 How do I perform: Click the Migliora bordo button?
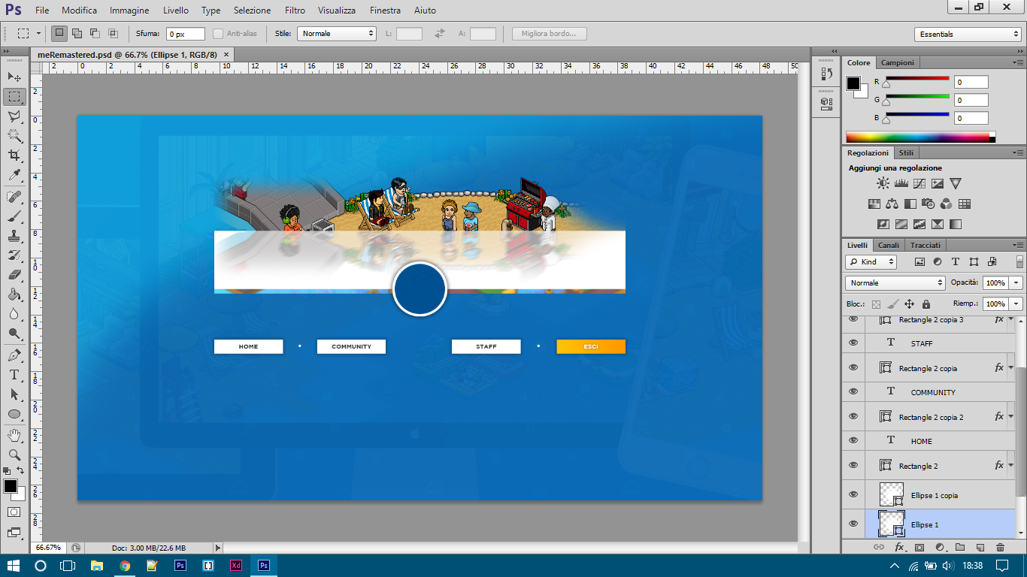point(549,34)
